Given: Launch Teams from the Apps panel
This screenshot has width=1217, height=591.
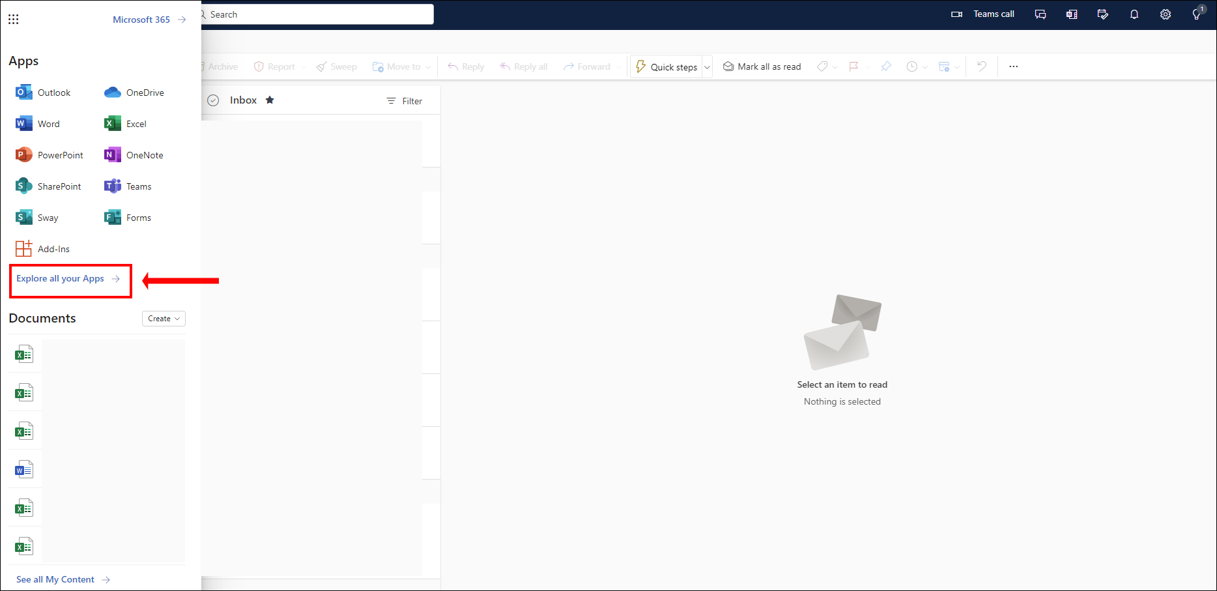Looking at the screenshot, I should pyautogui.click(x=128, y=186).
